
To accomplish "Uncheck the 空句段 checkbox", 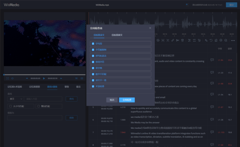I will pyautogui.click(x=93, y=44).
